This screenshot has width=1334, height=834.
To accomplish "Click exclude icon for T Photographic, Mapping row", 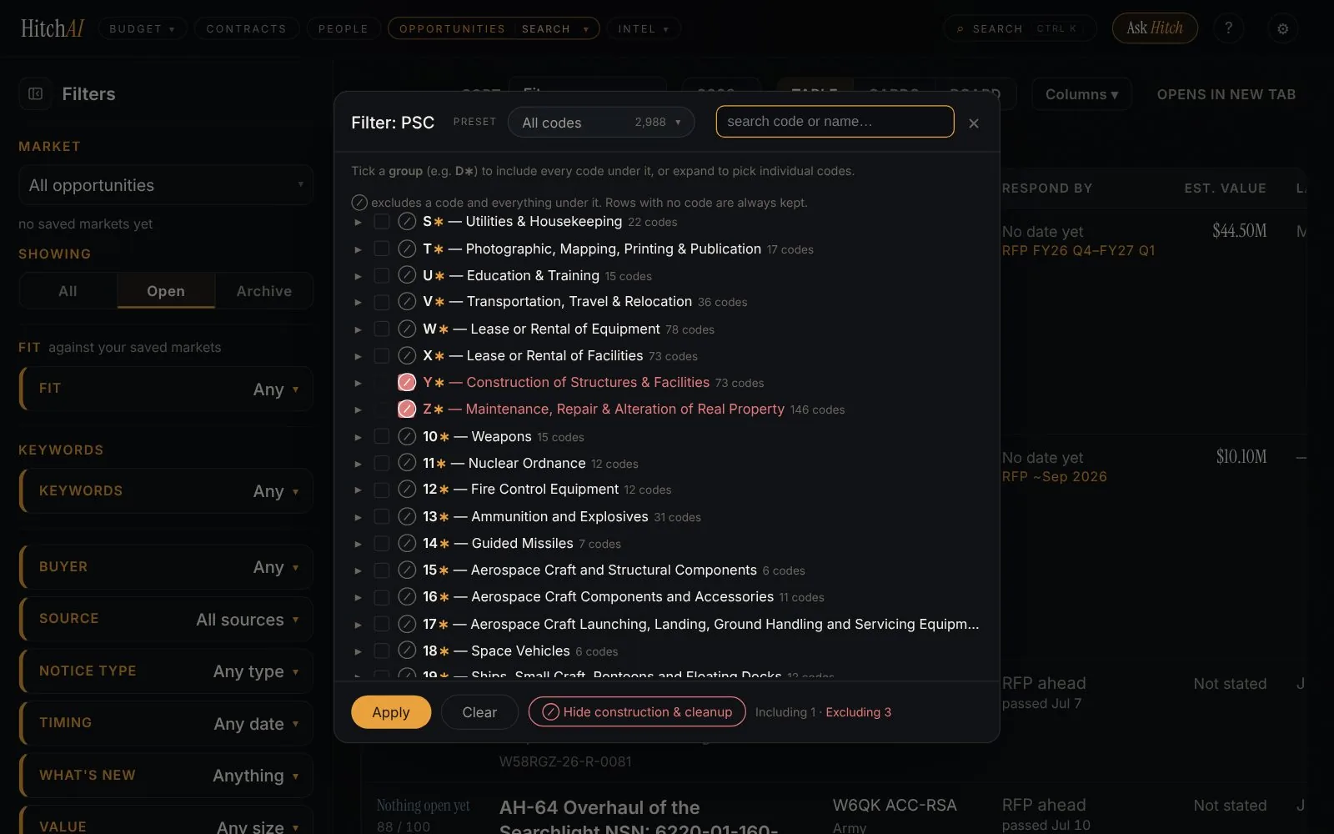I will coord(407,249).
